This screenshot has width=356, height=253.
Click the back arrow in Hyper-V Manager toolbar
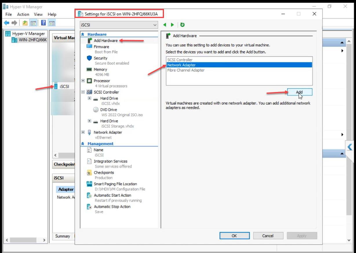(6, 23)
